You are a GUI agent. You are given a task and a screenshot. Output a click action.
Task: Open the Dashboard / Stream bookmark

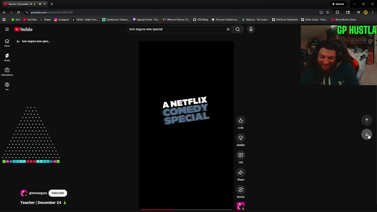[x=116, y=20]
